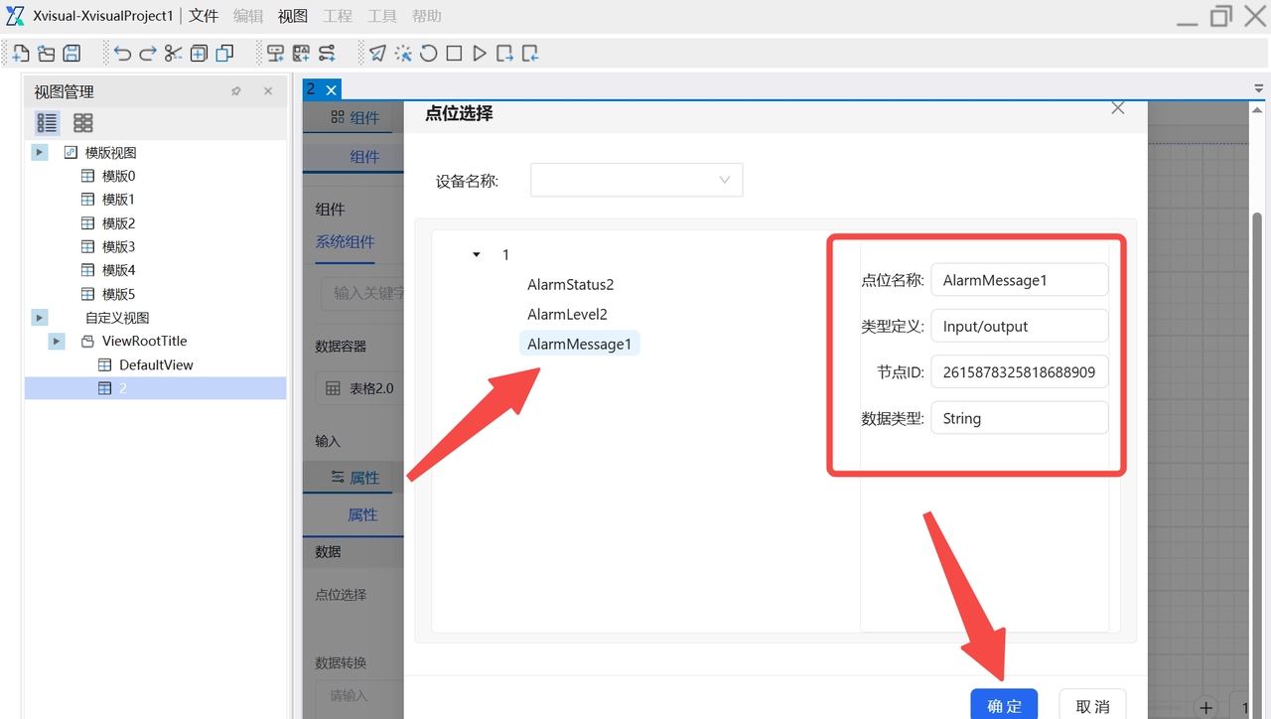Click the 点位名称 input field
This screenshot has width=1271, height=719.
coord(1019,280)
